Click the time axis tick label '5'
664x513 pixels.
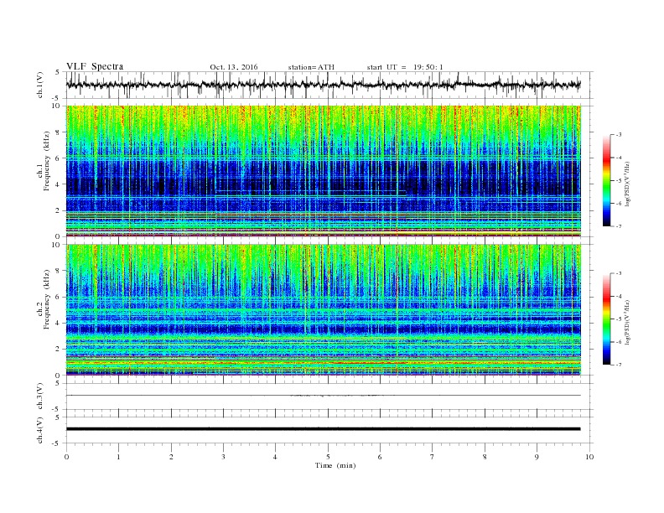(328, 457)
